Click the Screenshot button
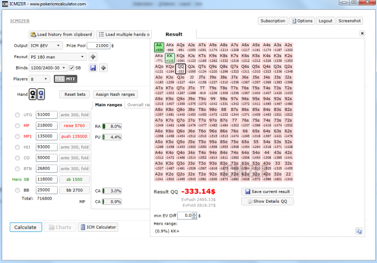This screenshot has height=263, width=377. point(350,21)
